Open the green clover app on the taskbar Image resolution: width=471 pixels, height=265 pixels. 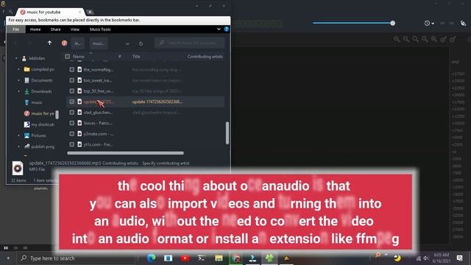pyautogui.click(x=269, y=258)
